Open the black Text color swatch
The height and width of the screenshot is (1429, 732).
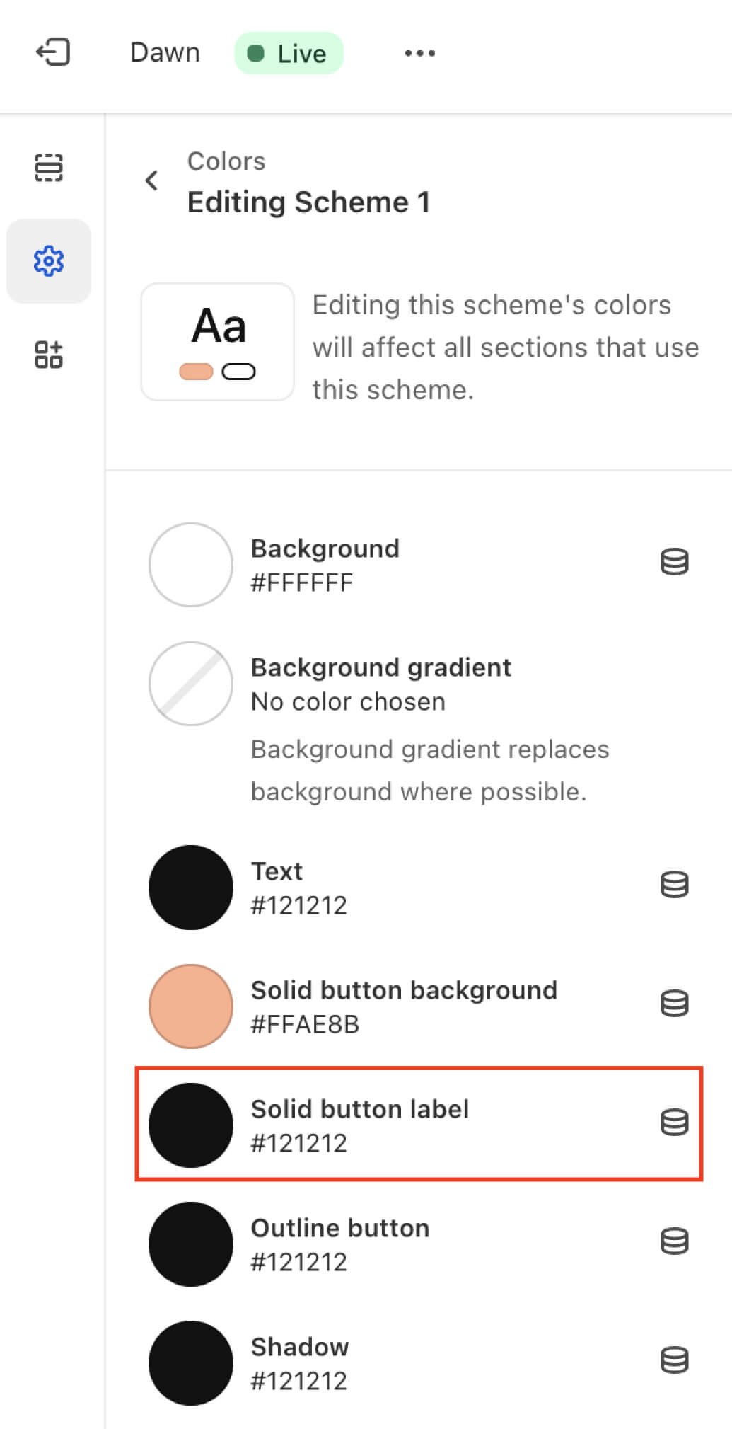(x=191, y=888)
